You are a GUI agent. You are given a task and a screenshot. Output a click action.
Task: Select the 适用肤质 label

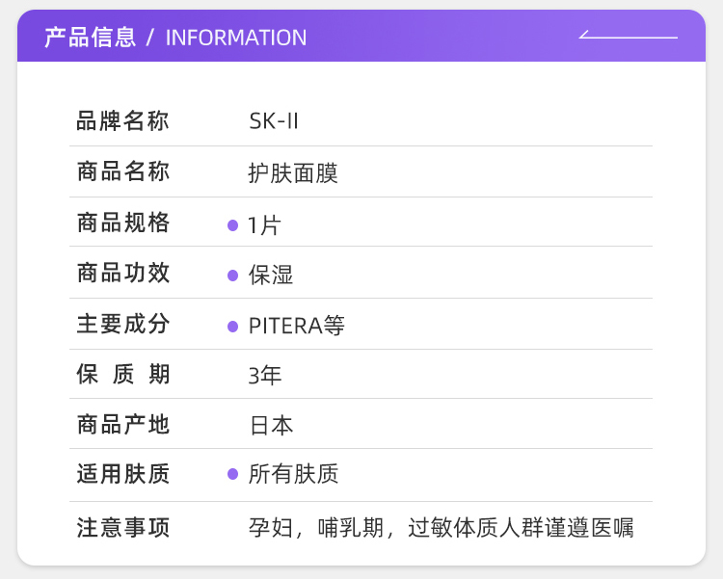pyautogui.click(x=122, y=474)
